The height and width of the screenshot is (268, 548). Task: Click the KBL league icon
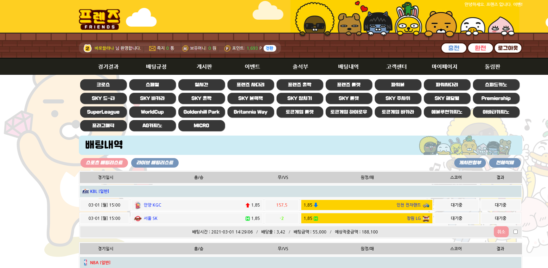[85, 191]
